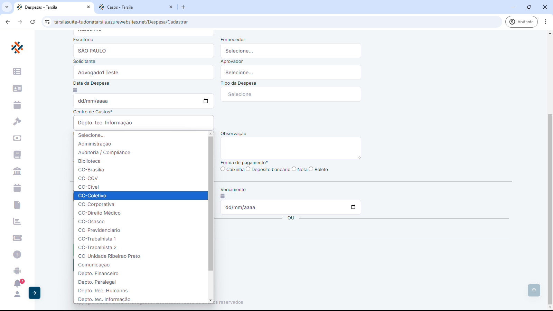Select the Caixinha payment option
This screenshot has width=553, height=311.
point(223,169)
